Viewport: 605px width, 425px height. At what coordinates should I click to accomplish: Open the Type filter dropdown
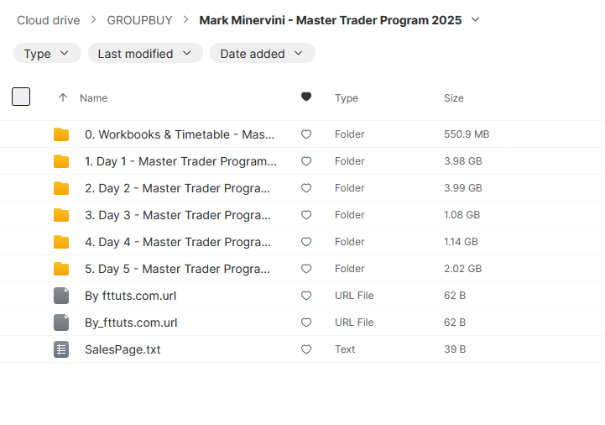(x=47, y=54)
